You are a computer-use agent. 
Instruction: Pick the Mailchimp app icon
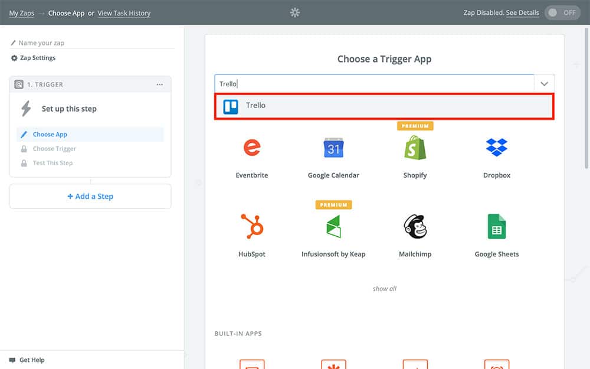[x=415, y=227]
